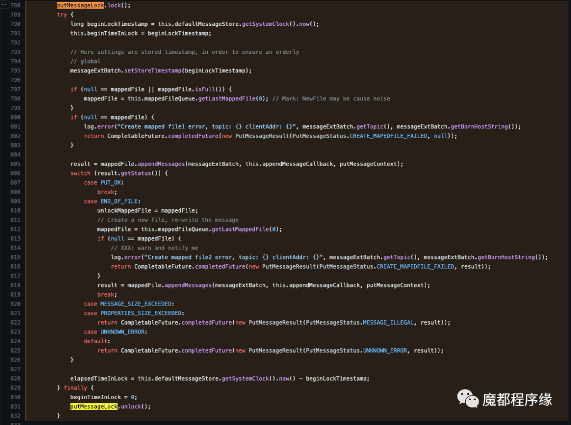571x425 pixels.
Task: Click 'this.beginTimeInLock' on line 791
Action: 104,33
